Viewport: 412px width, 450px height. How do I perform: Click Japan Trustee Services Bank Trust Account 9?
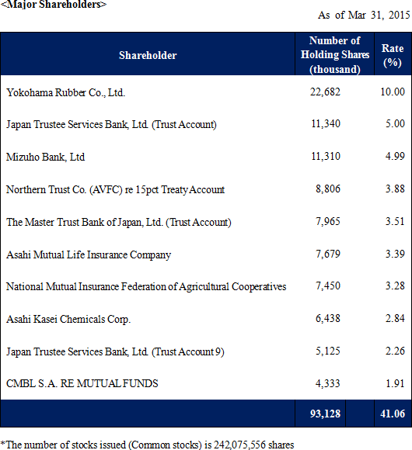[115, 351]
